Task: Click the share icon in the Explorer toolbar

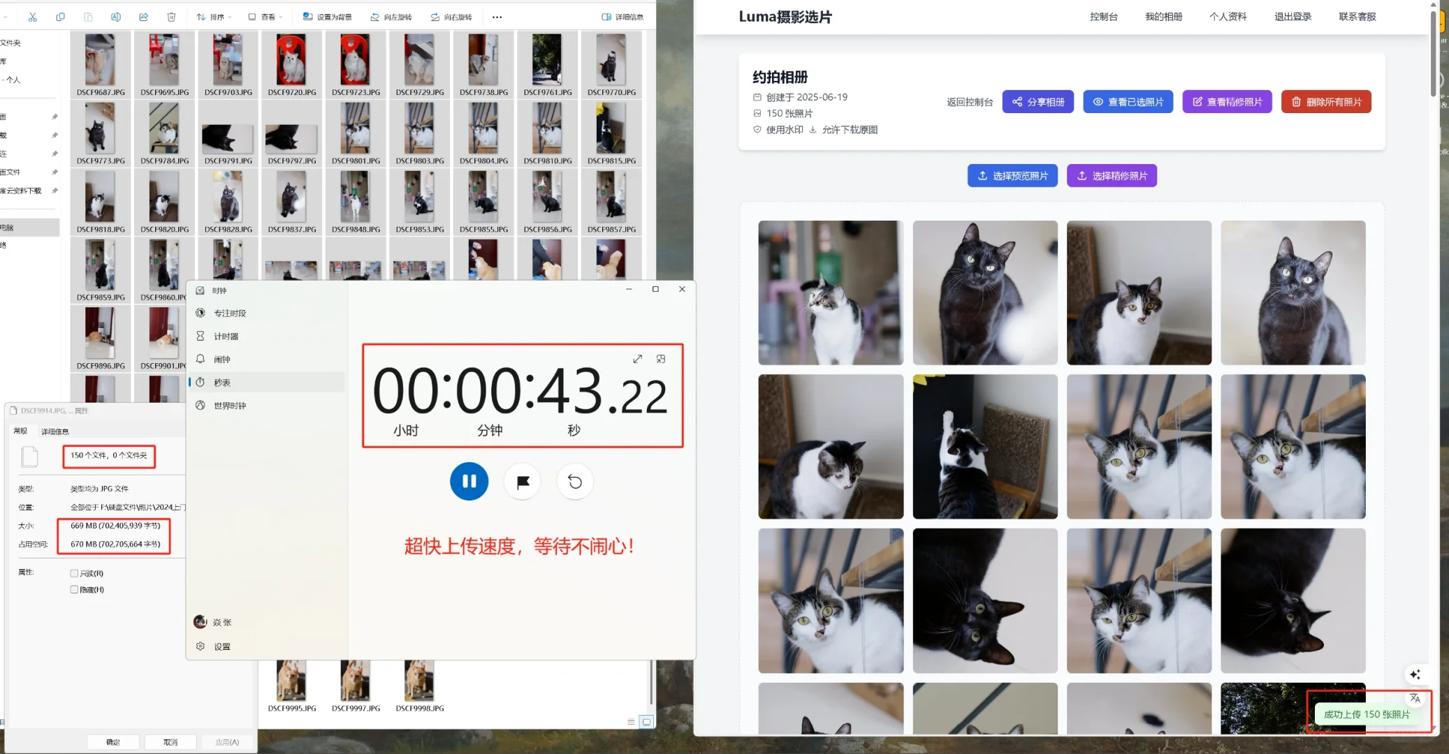Action: [x=144, y=17]
